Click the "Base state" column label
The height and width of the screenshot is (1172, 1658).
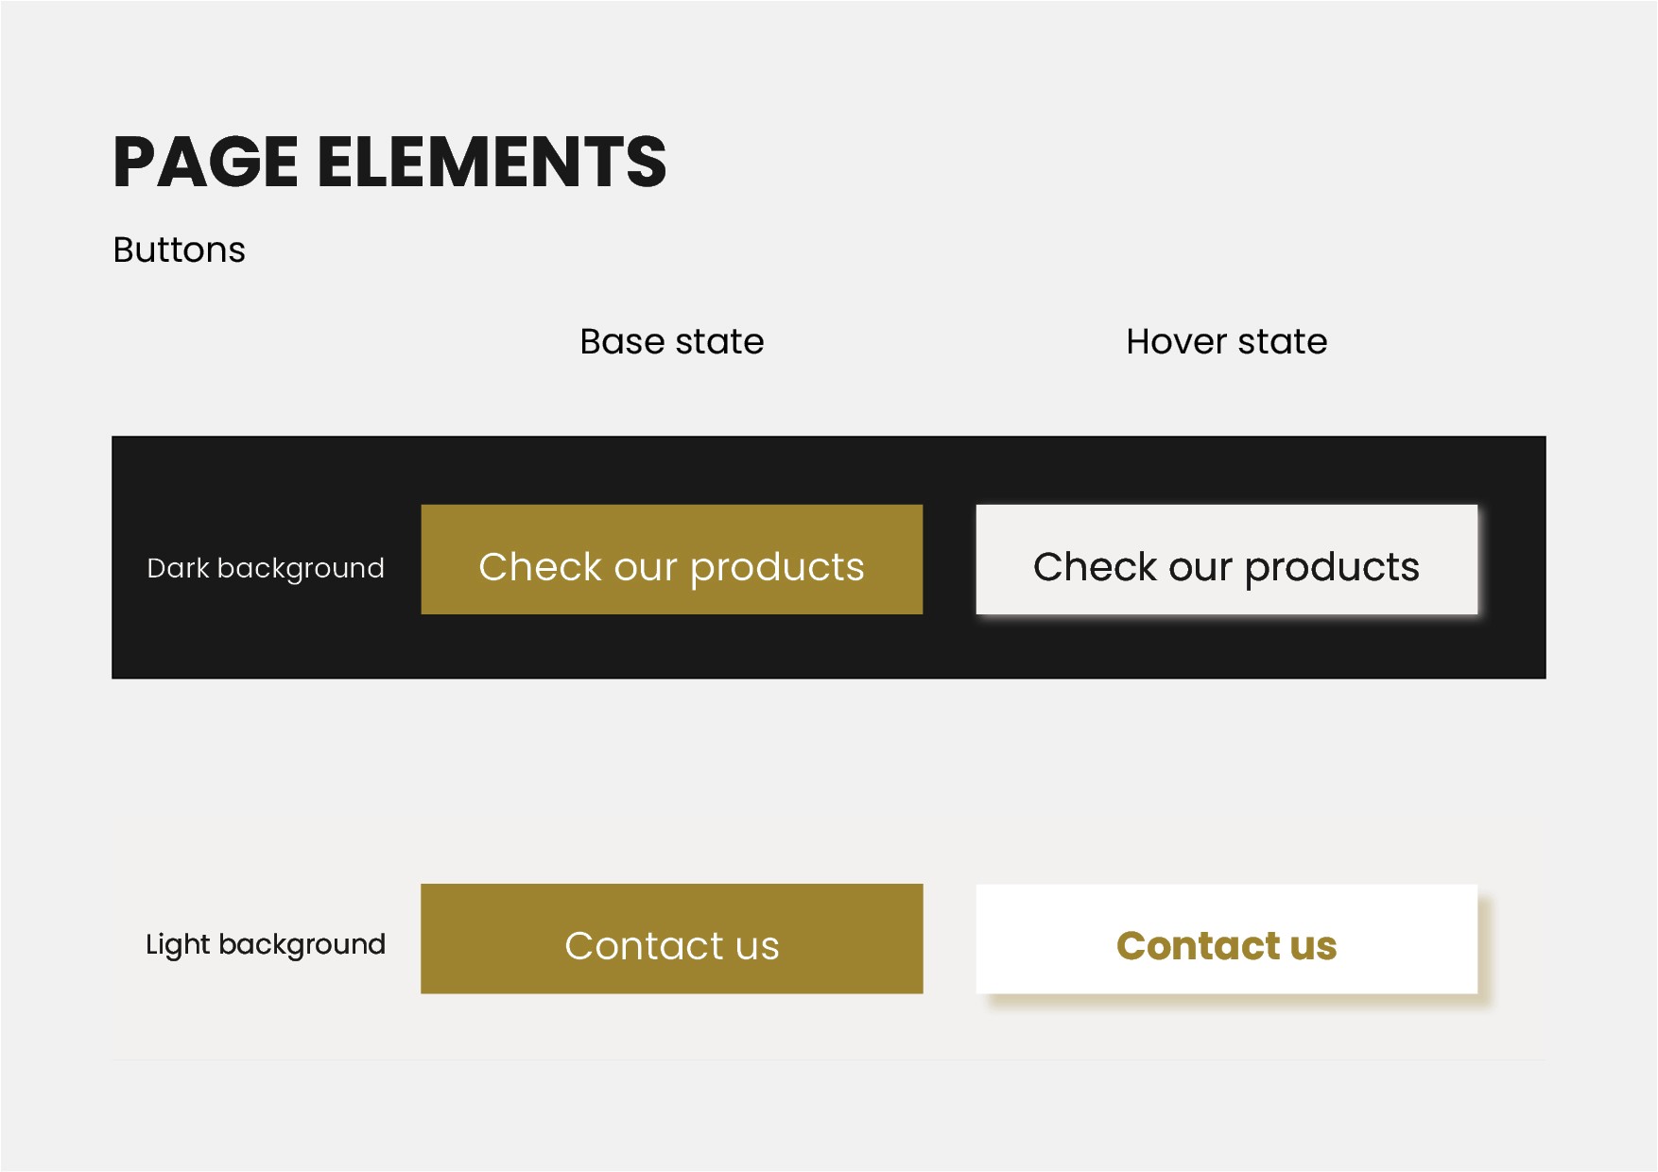671,341
